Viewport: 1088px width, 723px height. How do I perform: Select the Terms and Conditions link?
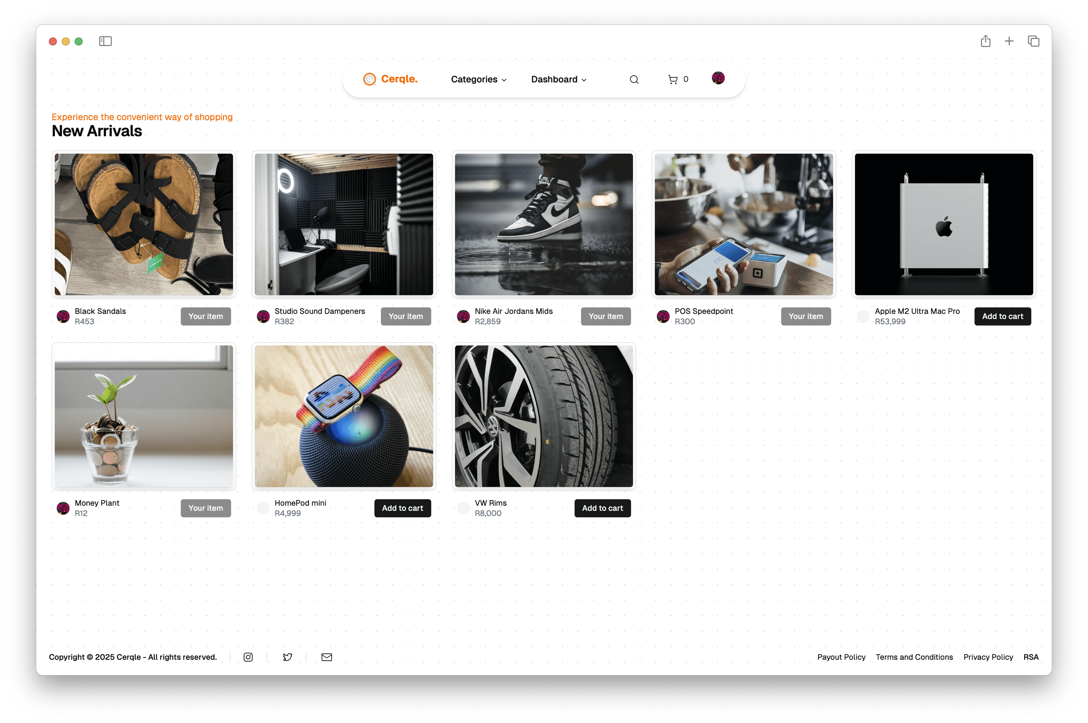point(914,657)
